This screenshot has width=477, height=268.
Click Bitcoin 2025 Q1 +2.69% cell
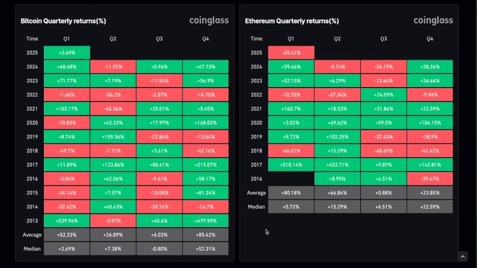pos(67,53)
